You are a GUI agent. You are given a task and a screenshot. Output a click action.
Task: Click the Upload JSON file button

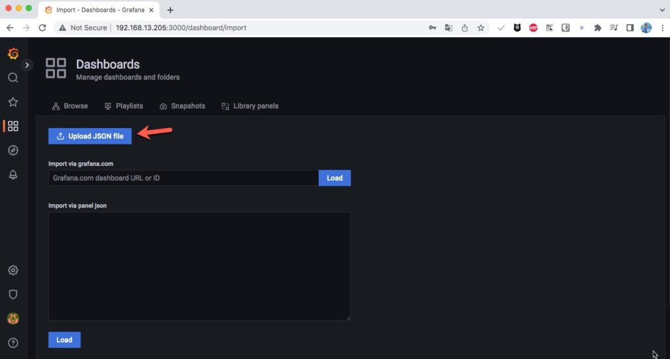coord(90,136)
